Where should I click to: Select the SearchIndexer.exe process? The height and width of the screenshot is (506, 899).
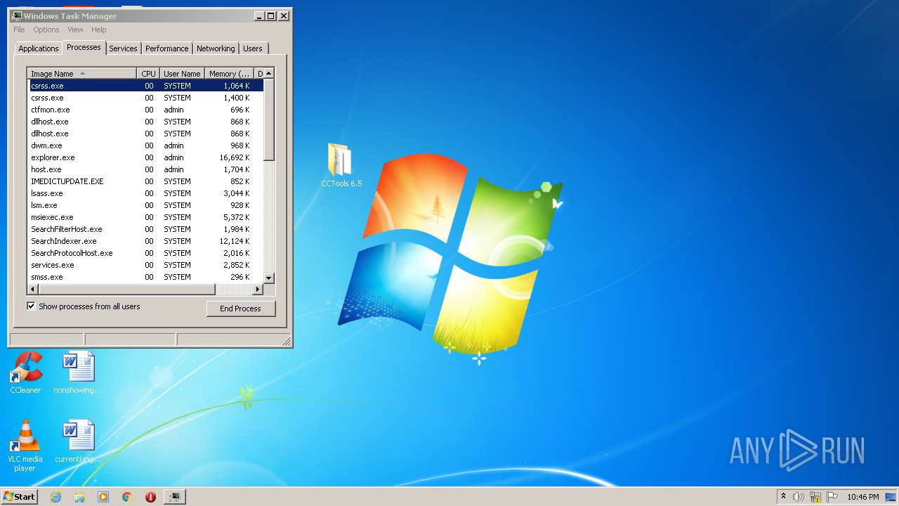[146, 241]
